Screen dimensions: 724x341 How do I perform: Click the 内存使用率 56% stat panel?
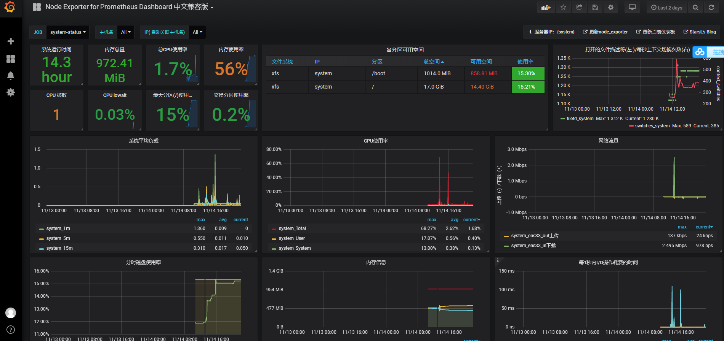(x=231, y=65)
